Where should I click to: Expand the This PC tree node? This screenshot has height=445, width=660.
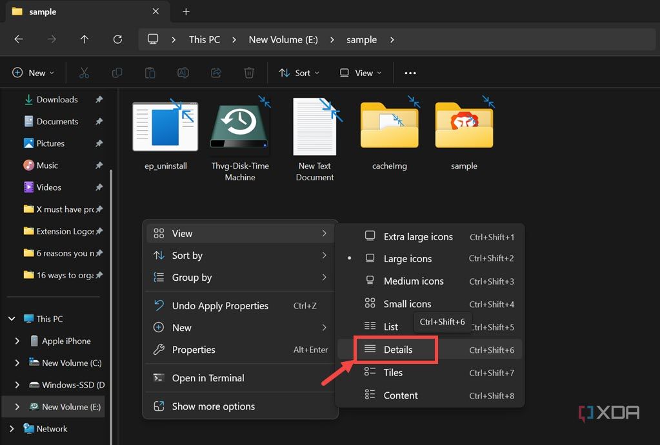pyautogui.click(x=12, y=319)
